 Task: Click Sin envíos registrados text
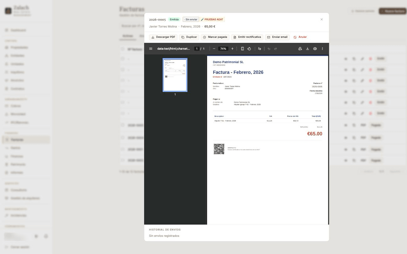(x=164, y=236)
